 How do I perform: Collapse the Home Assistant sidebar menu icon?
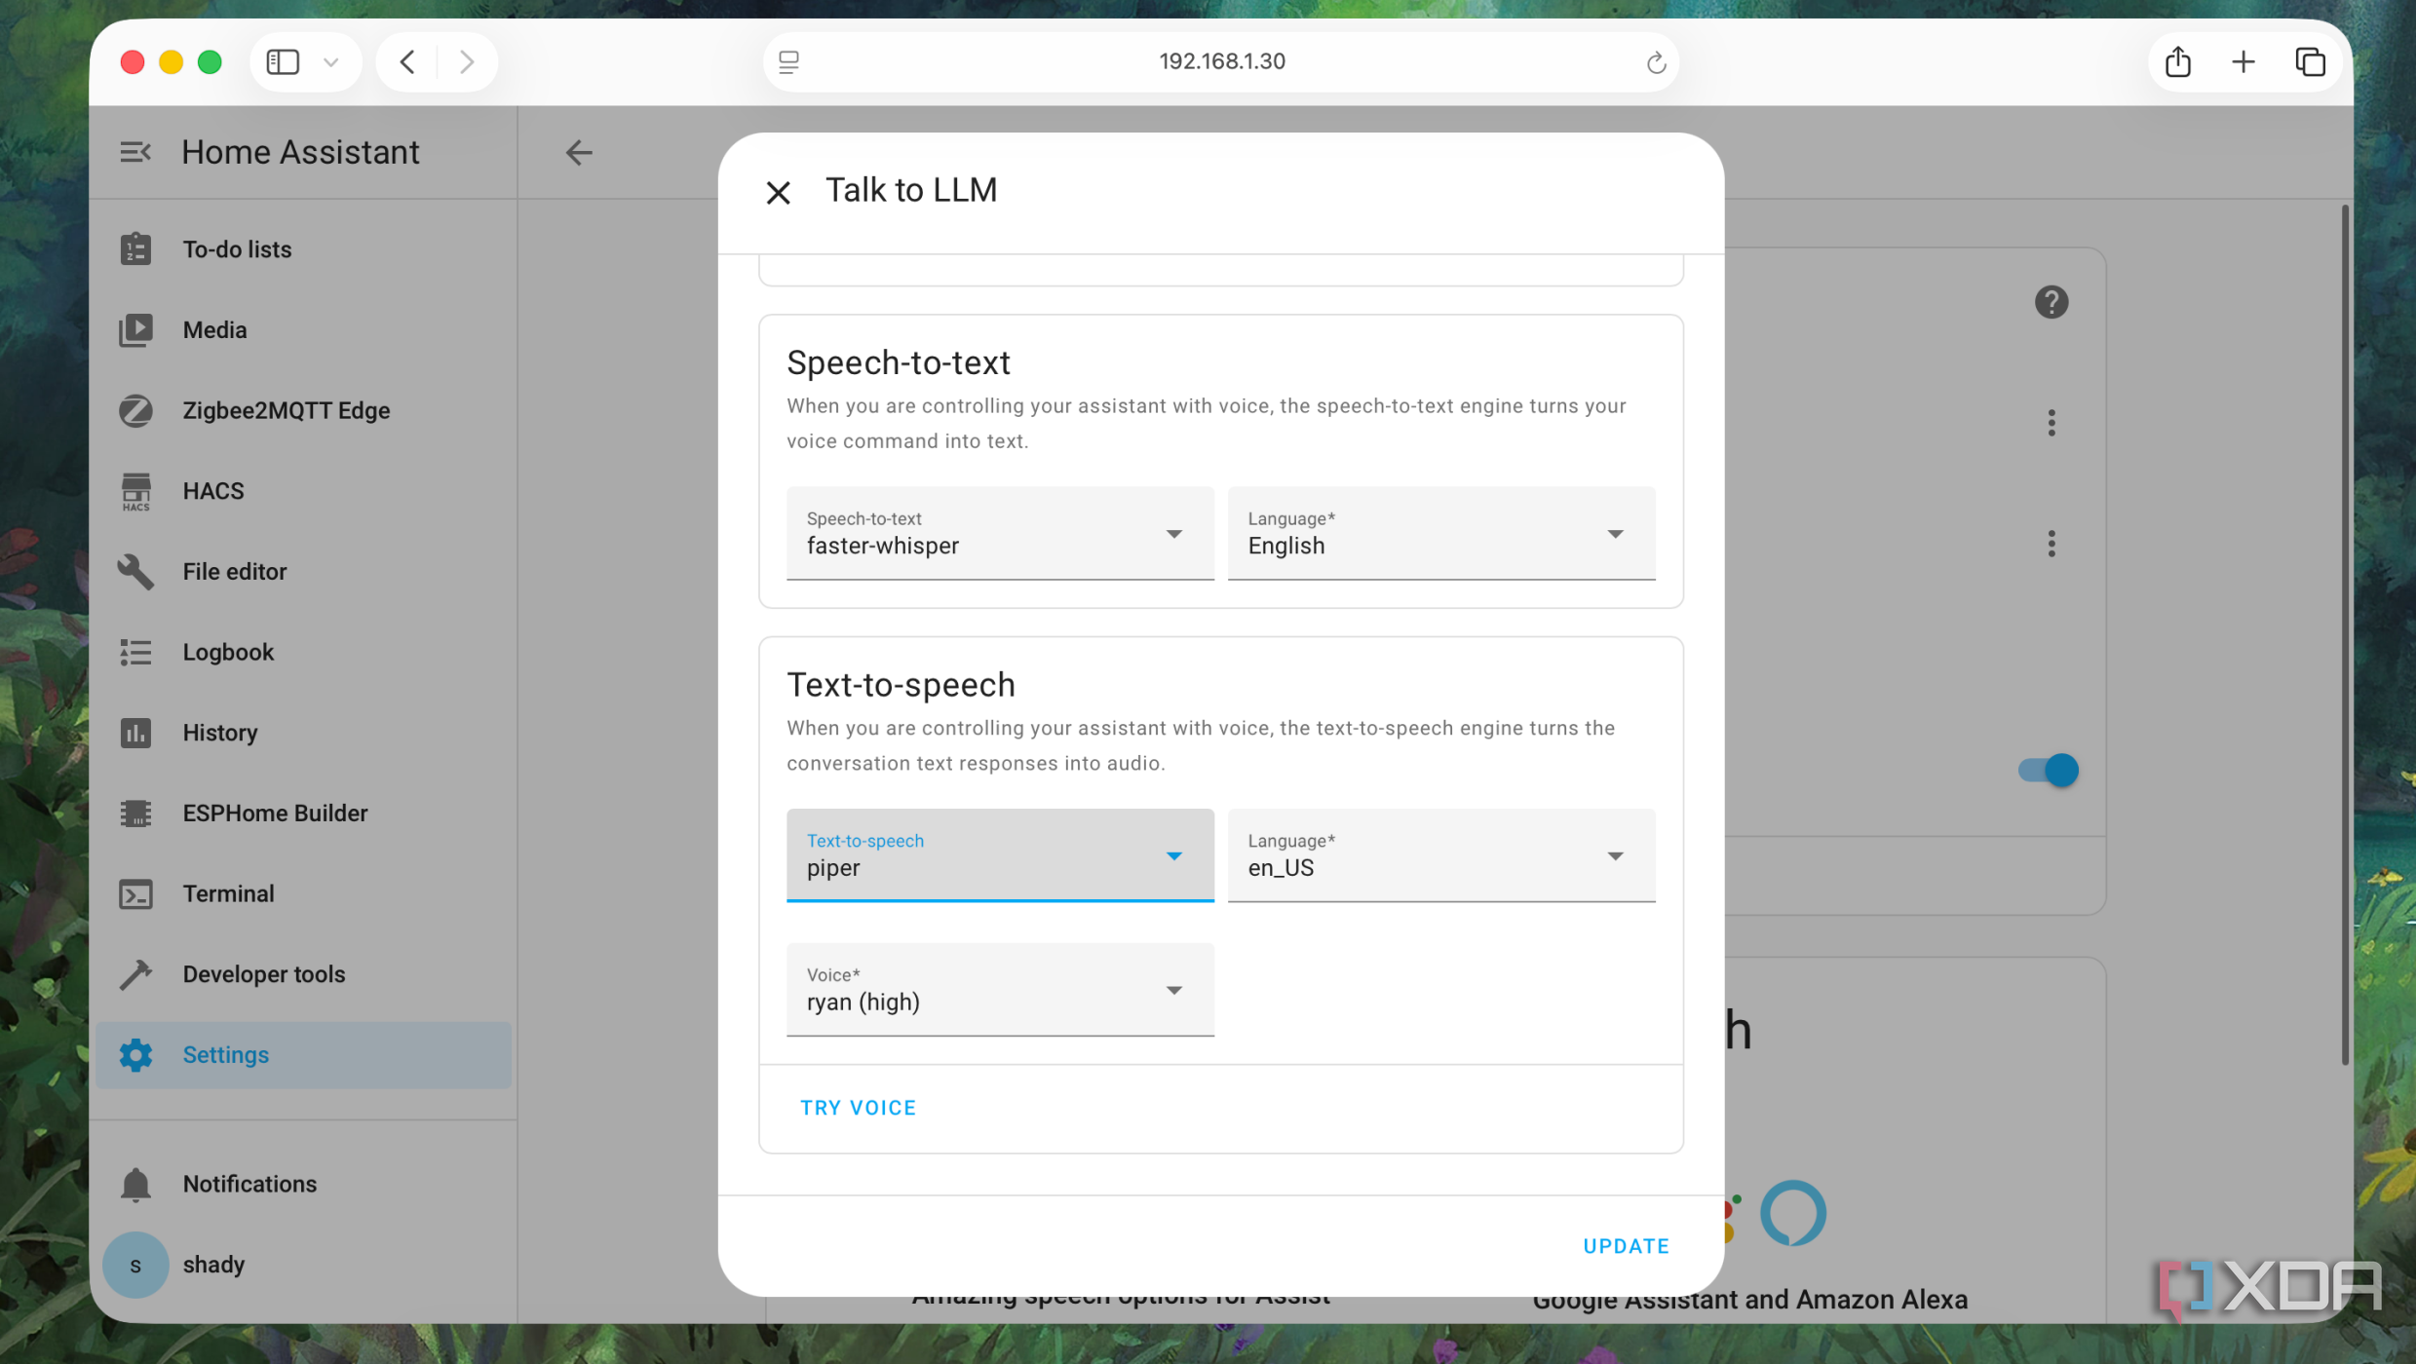click(x=135, y=152)
